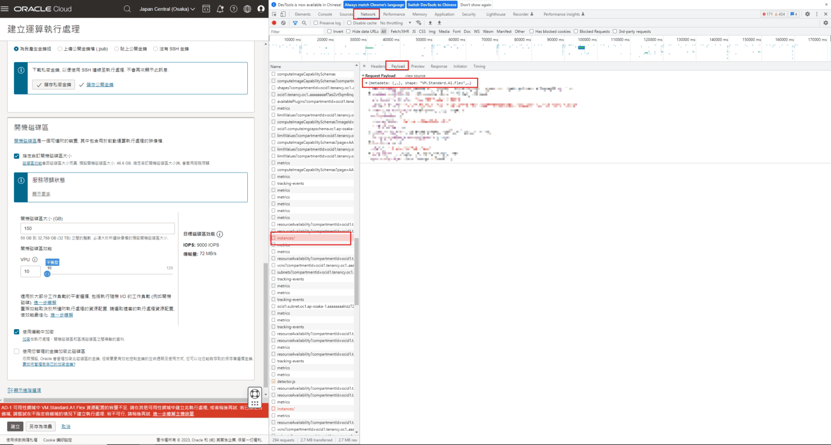Click the globe language selector icon
This screenshot has width=831, height=445.
coord(247,9)
